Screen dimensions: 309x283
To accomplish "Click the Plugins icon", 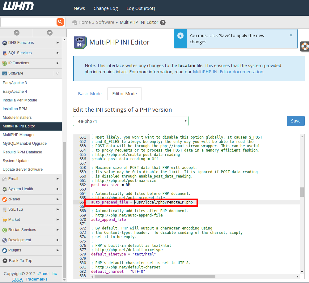I will tap(5, 251).
